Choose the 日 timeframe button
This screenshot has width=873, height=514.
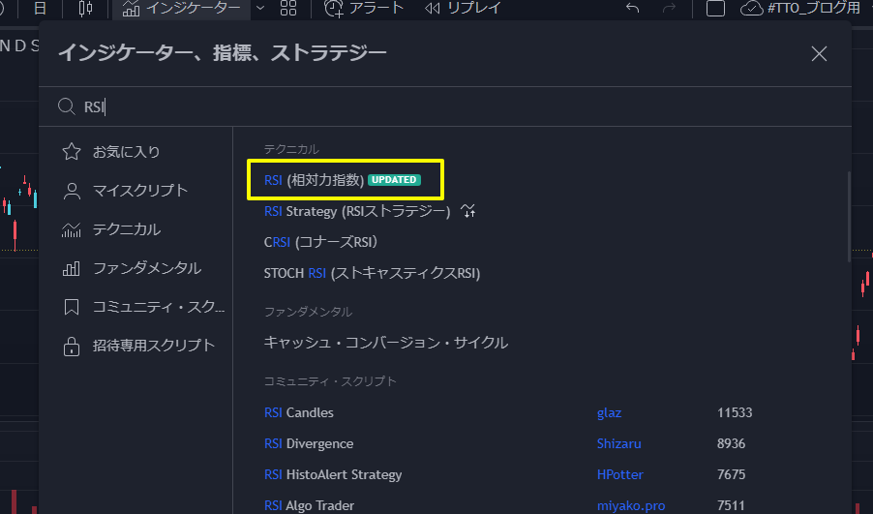point(40,9)
